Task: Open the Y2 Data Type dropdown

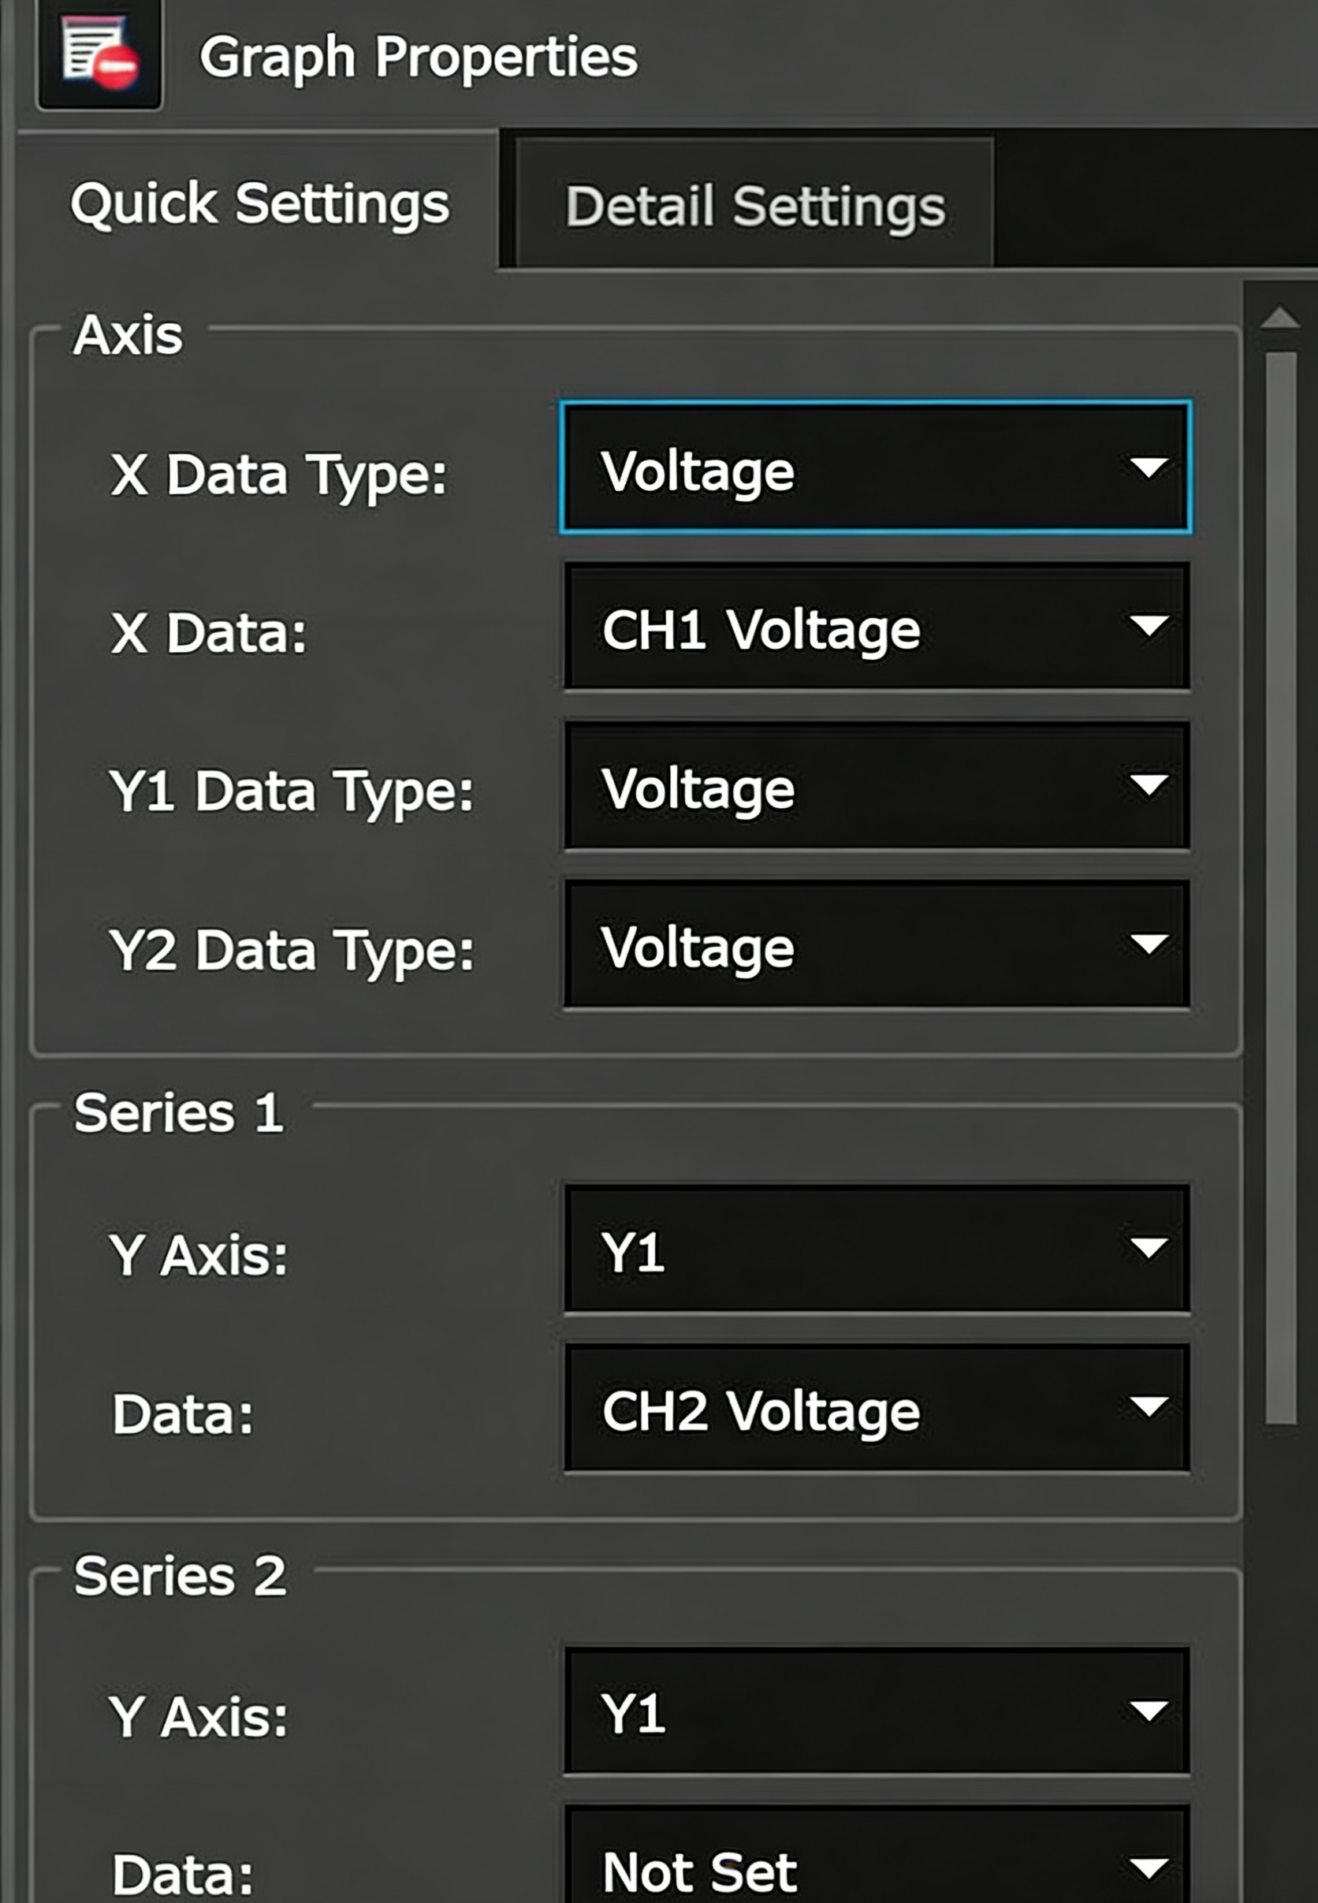Action: [x=875, y=945]
